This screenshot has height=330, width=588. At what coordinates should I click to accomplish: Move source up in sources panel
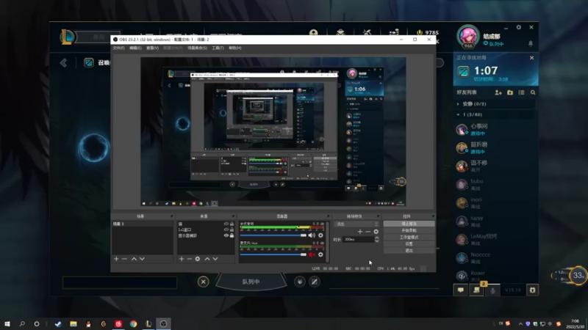[x=207, y=259]
